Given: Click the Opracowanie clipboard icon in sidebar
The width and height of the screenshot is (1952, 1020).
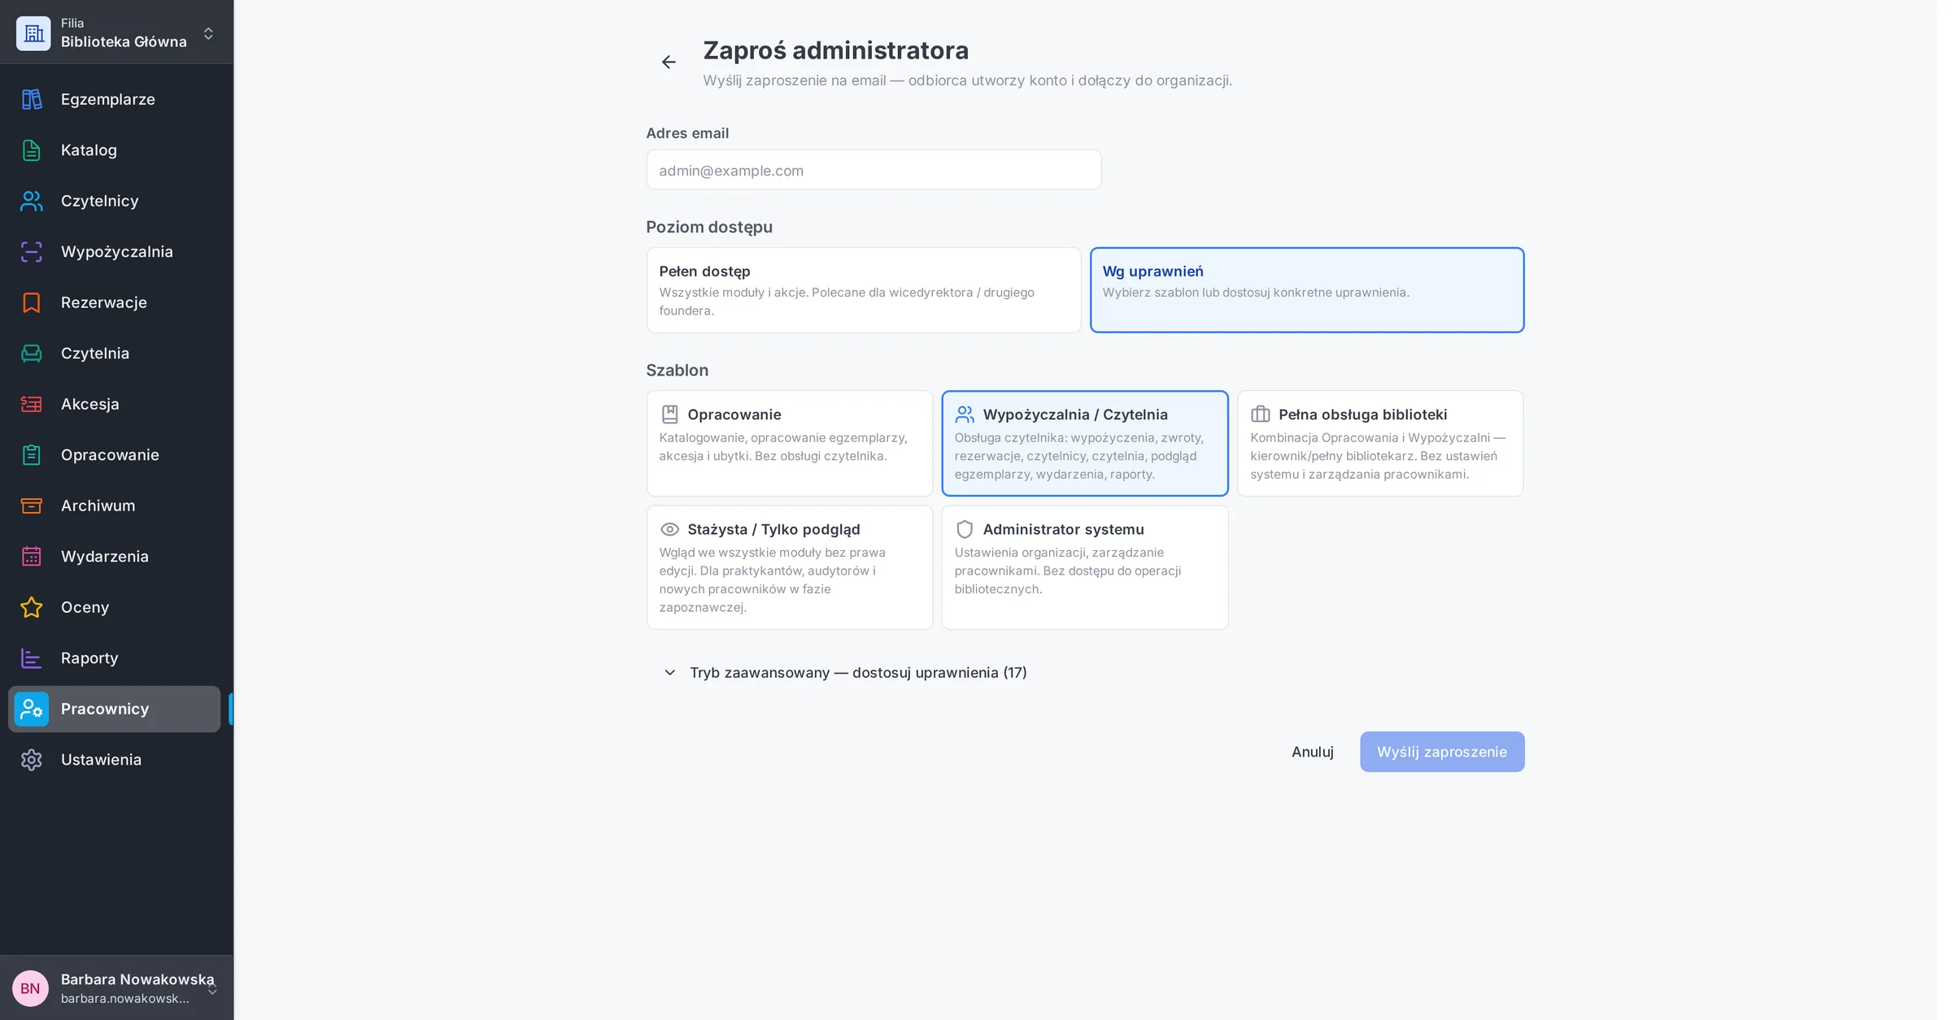Looking at the screenshot, I should [x=31, y=455].
